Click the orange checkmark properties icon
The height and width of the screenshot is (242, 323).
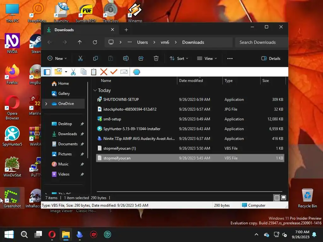(114, 72)
